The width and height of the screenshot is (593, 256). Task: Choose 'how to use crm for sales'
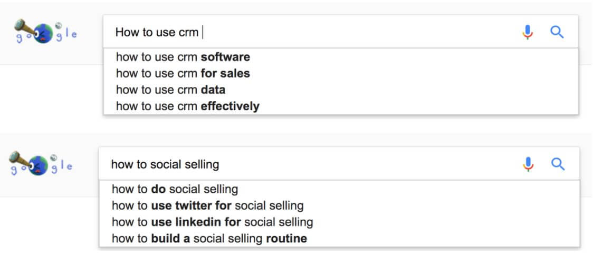pos(183,73)
